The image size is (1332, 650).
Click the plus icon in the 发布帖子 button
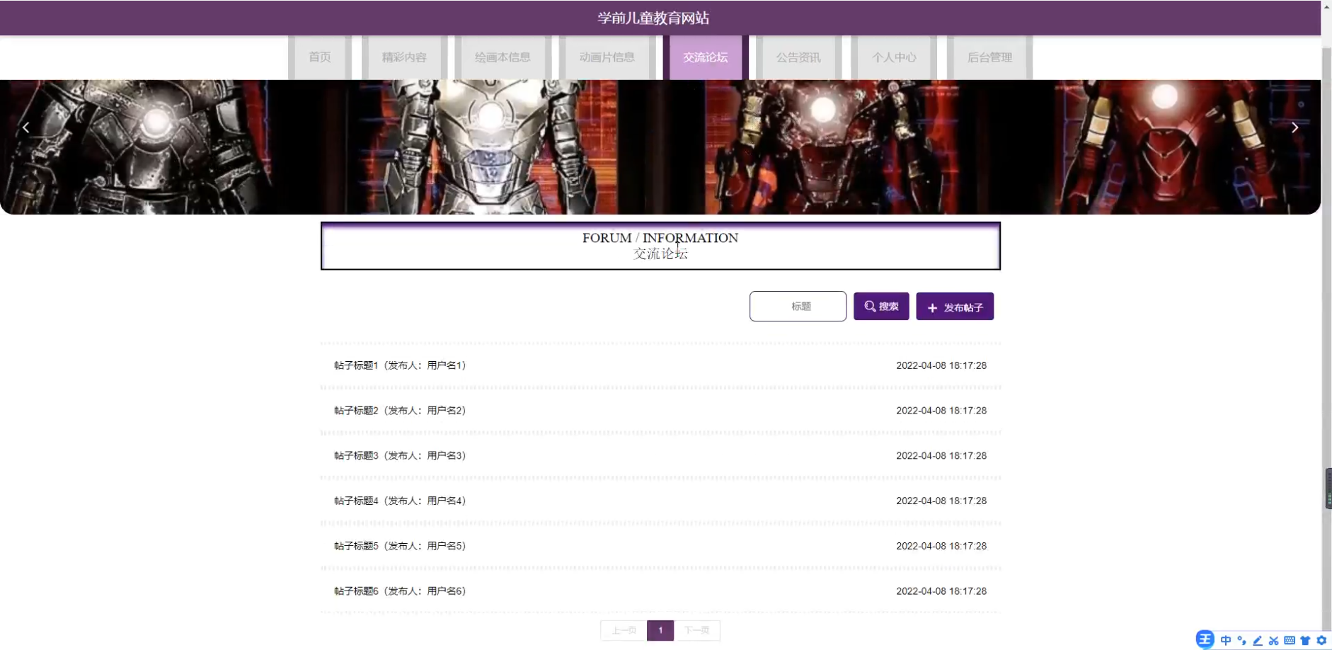[932, 308]
